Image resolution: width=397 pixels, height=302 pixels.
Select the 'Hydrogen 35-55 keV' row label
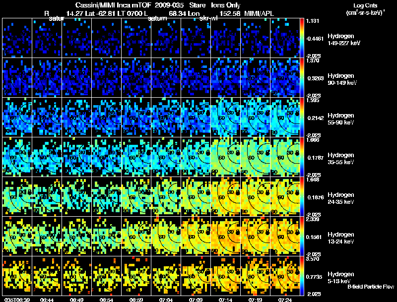(x=341, y=159)
